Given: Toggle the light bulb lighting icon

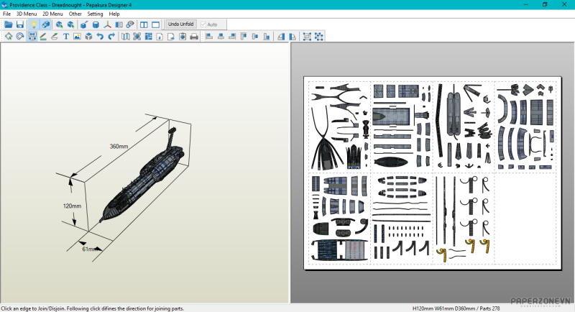Looking at the screenshot, I should click(x=33, y=24).
